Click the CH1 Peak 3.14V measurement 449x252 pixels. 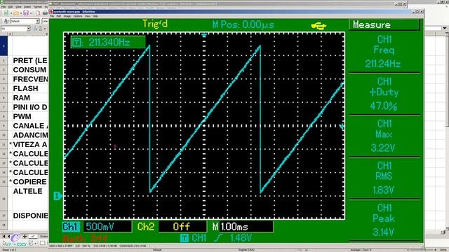[x=384, y=220]
